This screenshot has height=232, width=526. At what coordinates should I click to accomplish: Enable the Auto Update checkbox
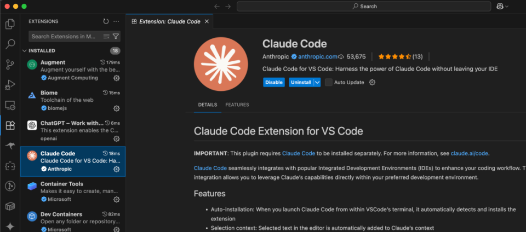point(329,82)
